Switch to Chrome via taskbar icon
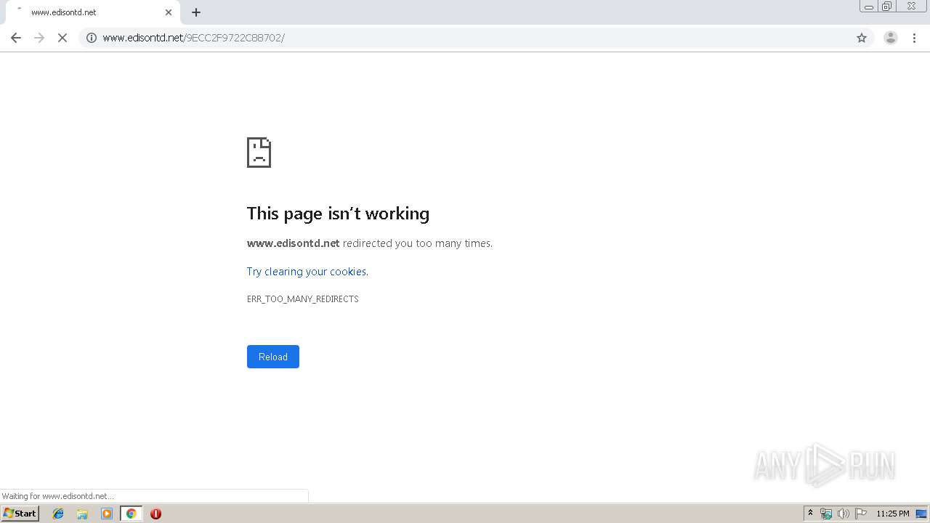Image resolution: width=930 pixels, height=523 pixels. [x=131, y=514]
